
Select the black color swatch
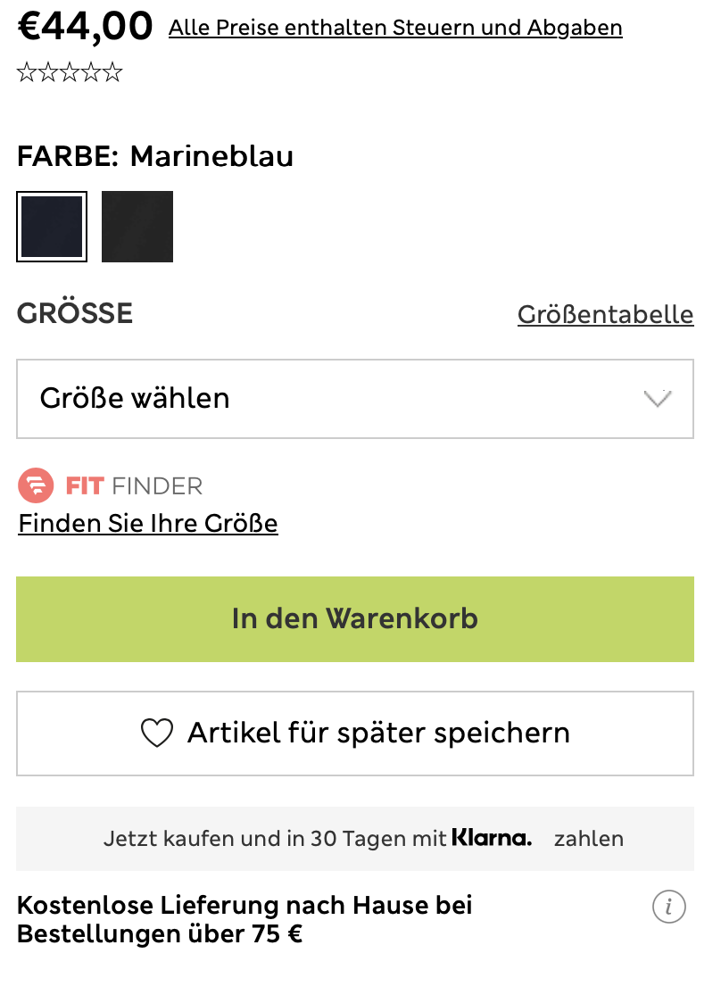137,226
